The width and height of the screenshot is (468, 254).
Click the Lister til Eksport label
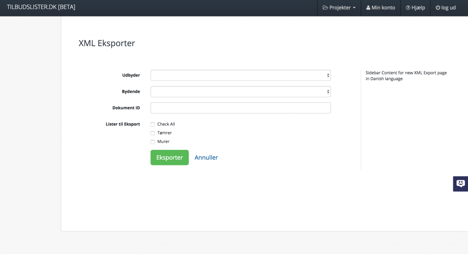coord(122,124)
